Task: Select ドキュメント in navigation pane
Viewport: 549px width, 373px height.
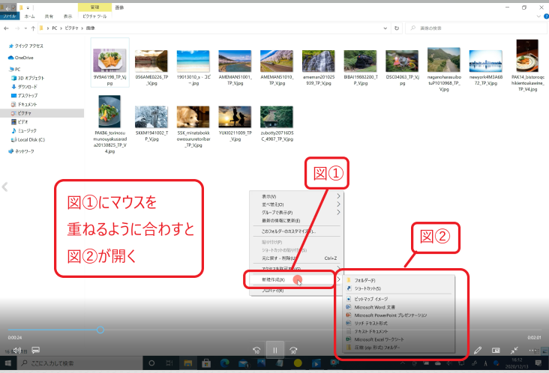Action: (28, 103)
